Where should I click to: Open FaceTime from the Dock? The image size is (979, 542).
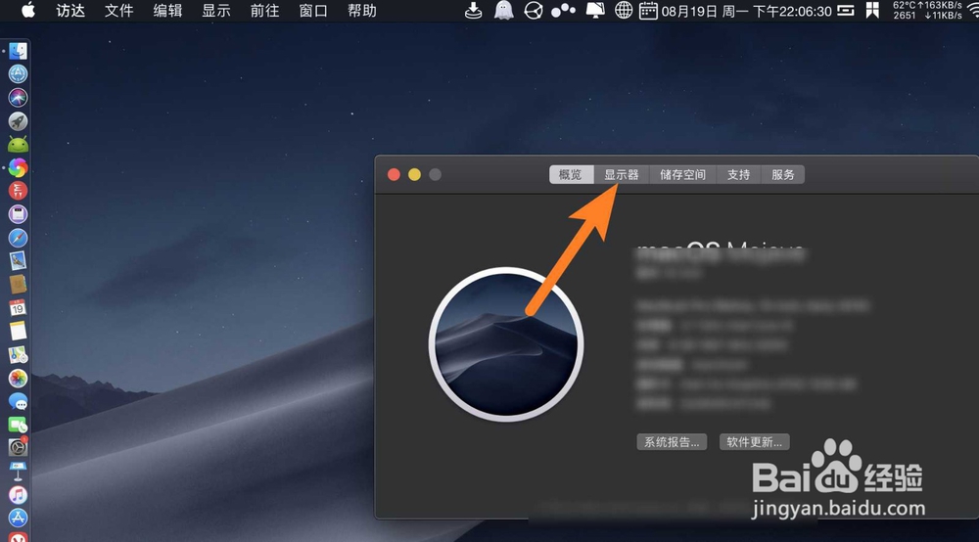tap(18, 425)
